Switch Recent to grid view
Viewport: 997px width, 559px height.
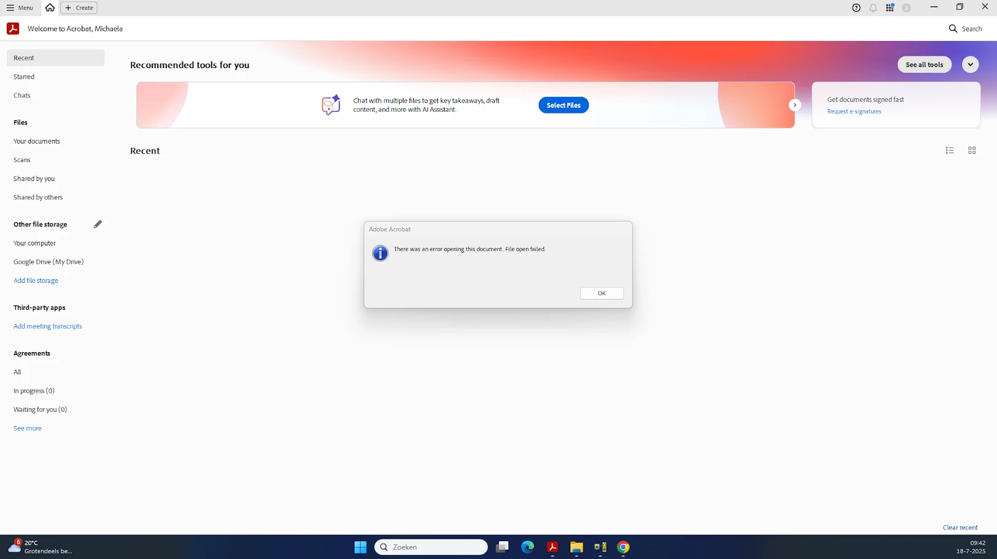coord(972,150)
